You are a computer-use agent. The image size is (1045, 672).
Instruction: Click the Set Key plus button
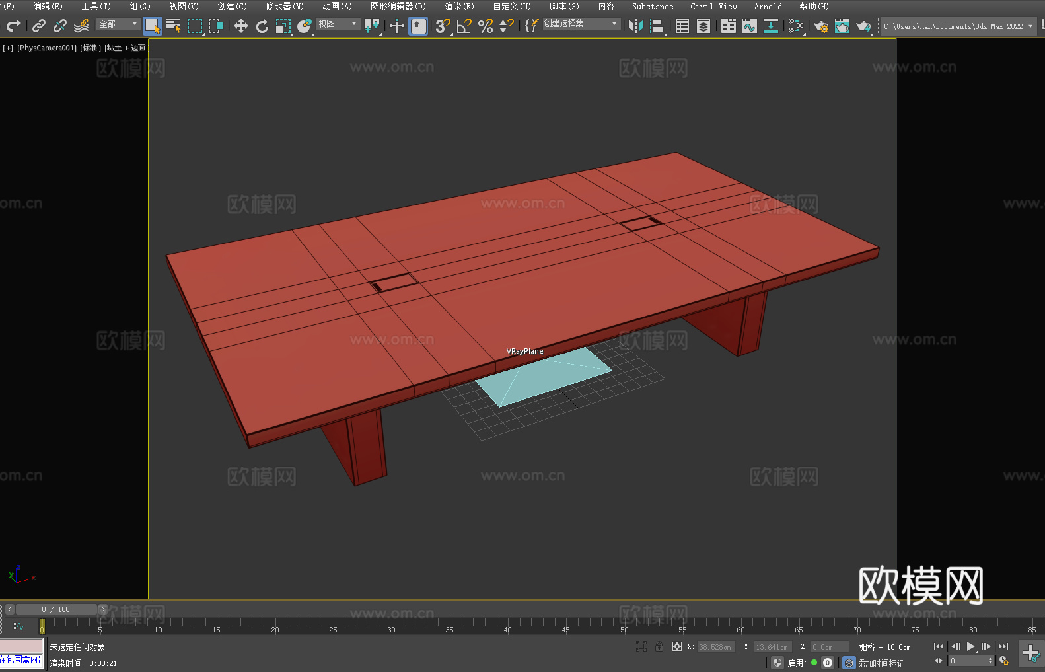(1031, 653)
